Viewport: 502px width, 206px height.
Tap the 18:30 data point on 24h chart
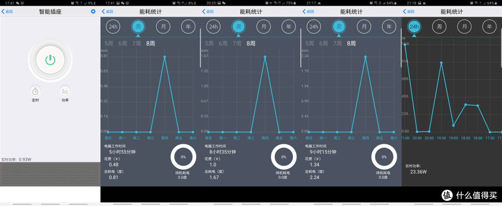click(465, 105)
